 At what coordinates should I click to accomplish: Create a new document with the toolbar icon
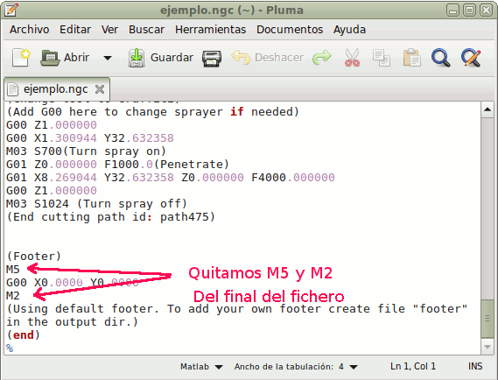pos(21,58)
